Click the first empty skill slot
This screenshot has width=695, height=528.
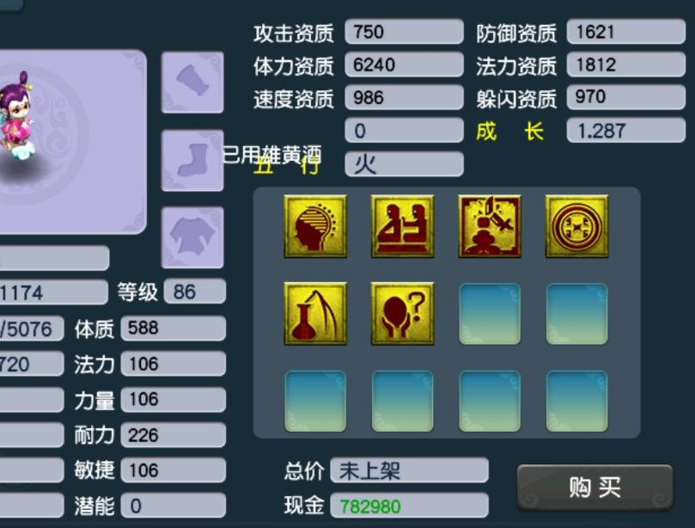click(x=490, y=314)
